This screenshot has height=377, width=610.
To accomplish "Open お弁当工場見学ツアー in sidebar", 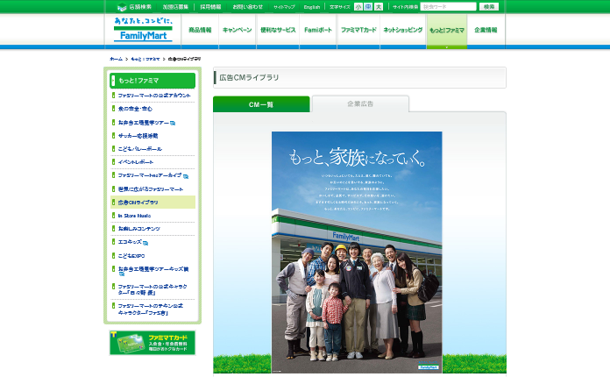I will (x=144, y=123).
